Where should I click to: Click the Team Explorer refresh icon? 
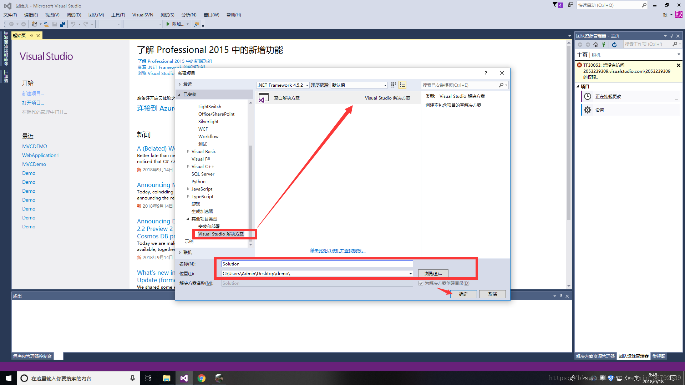(614, 44)
